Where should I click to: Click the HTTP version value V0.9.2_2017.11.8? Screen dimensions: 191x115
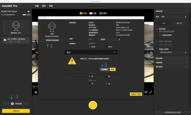coord(122,28)
